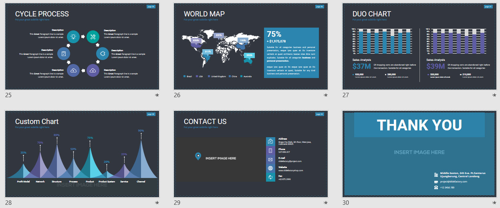Click the Address icon on Contact Us slide
This screenshot has width=500, height=208.
(270, 142)
